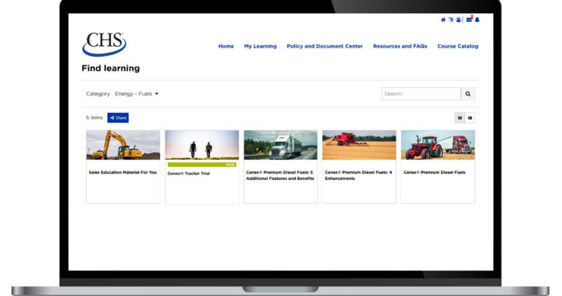Open Resources and FAQs menu

click(400, 46)
